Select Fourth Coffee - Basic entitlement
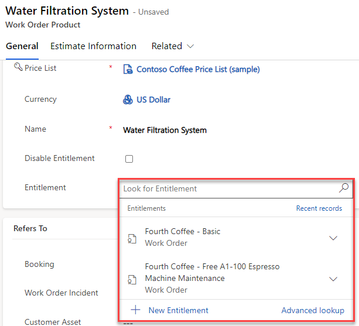Image resolution: width=359 pixels, height=326 pixels. tap(236, 237)
